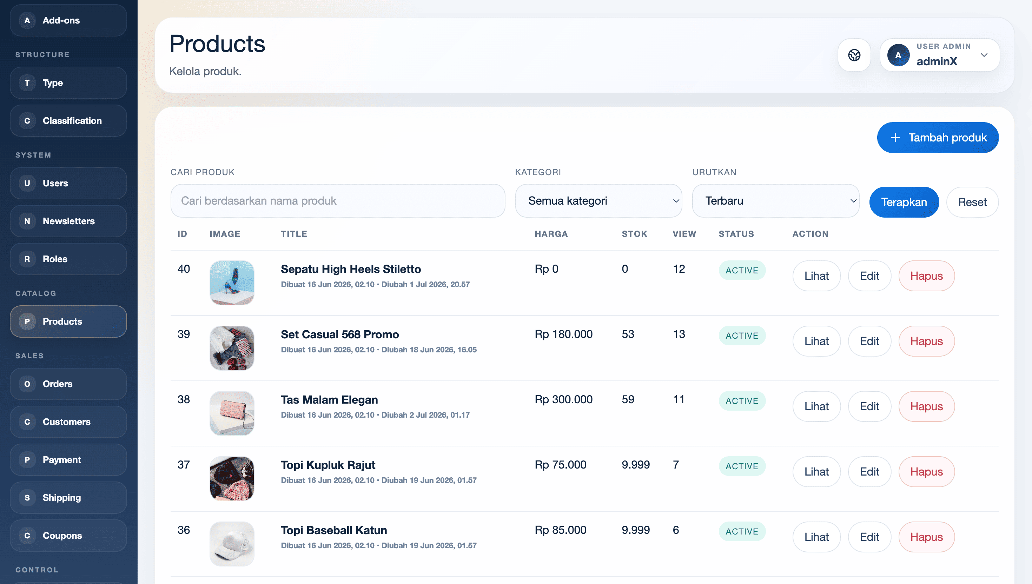Screen dimensions: 1032x584
Task: Open the Terbaru sort dropdown
Action: click(775, 200)
